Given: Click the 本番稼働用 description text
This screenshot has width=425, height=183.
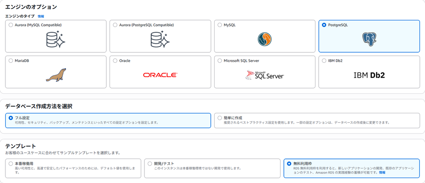Looking at the screenshot, I should [x=75, y=170].
